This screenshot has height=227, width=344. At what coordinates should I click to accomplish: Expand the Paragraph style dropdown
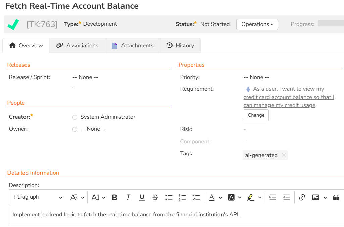tap(38, 197)
